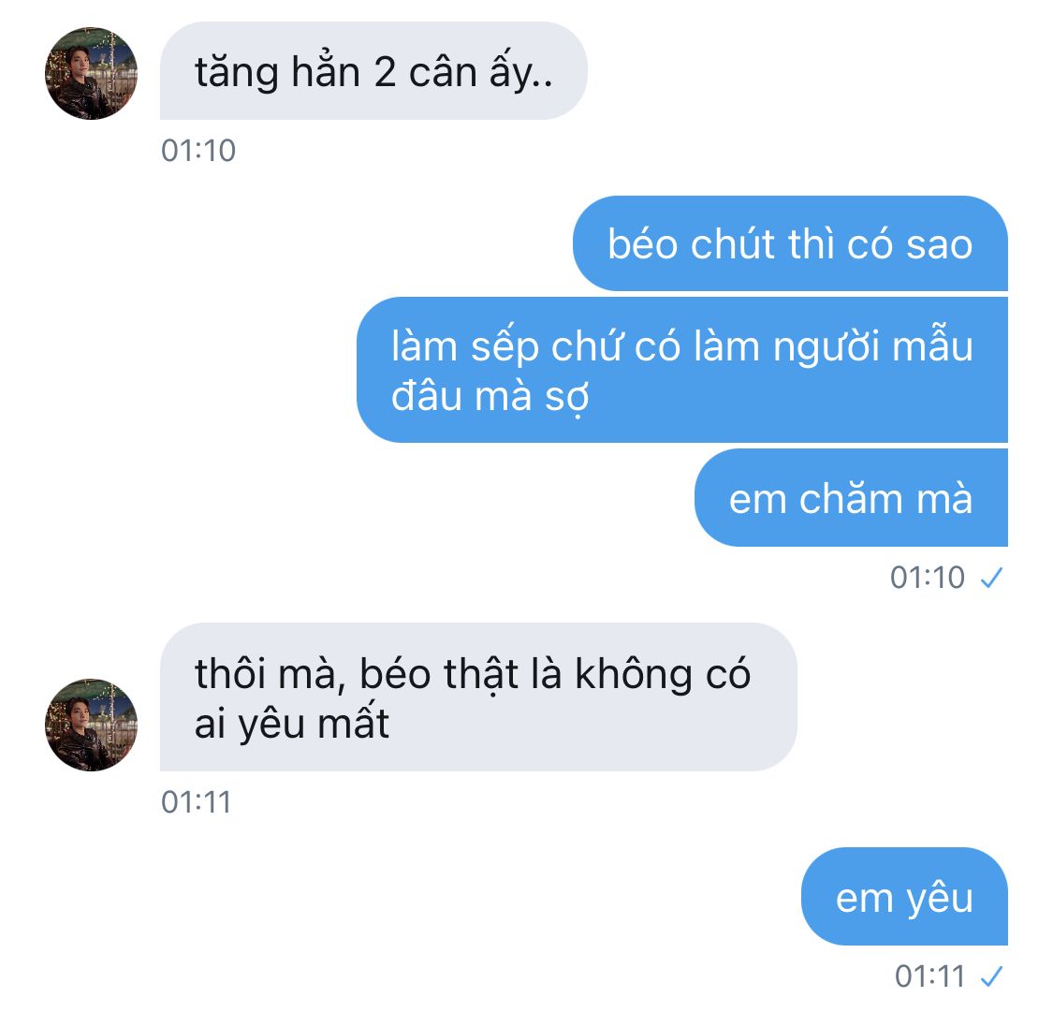Tap the word 'người mẫu' in sent message
The width and height of the screenshot is (1053, 1012).
[x=873, y=345]
